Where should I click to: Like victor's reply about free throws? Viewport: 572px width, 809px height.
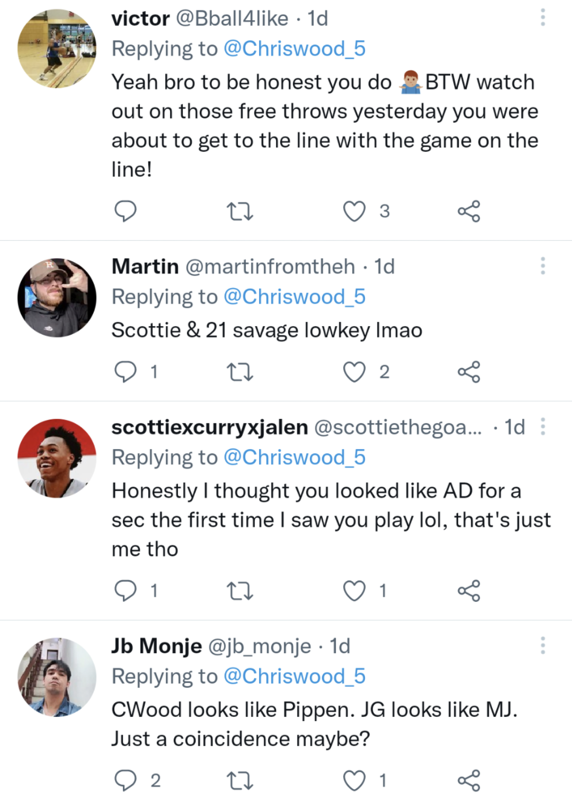point(354,211)
